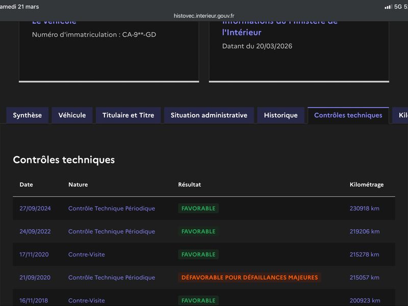Open the Véhicule tab
The width and height of the screenshot is (408, 306).
point(72,115)
